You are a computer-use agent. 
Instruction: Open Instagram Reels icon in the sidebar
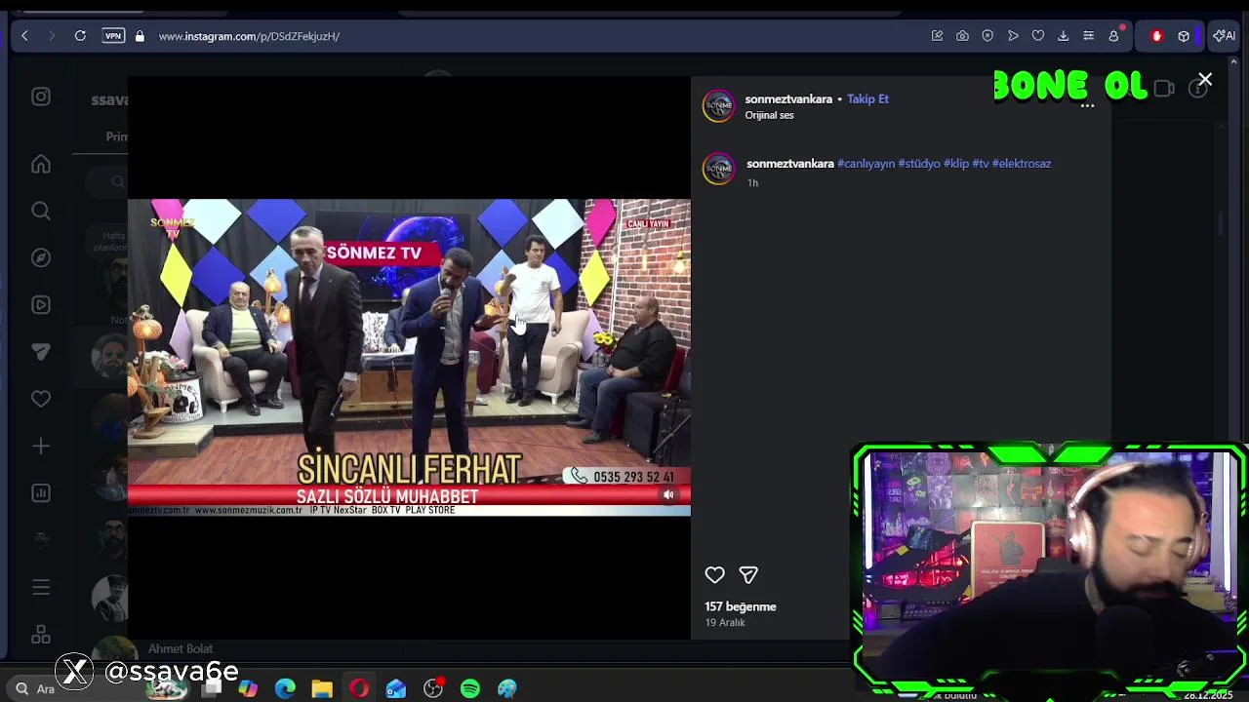41,304
